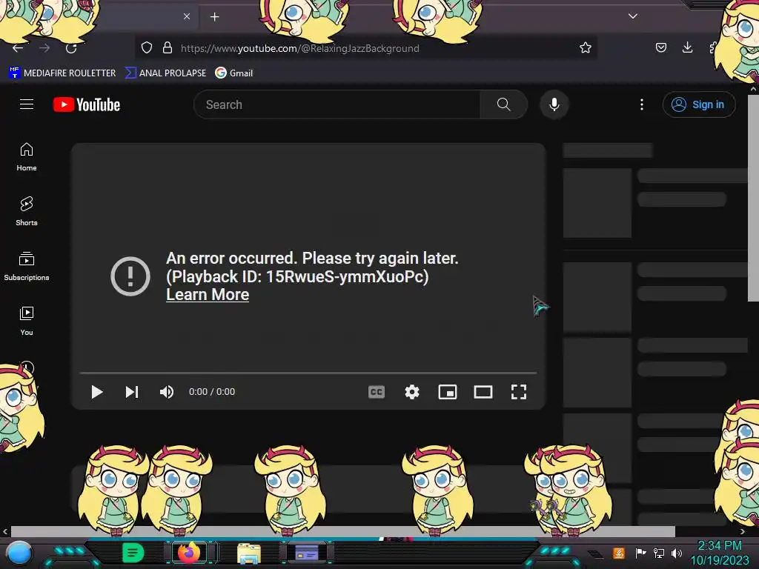This screenshot has width=759, height=569.
Task: Open Action Center flag icon
Action: (x=640, y=553)
